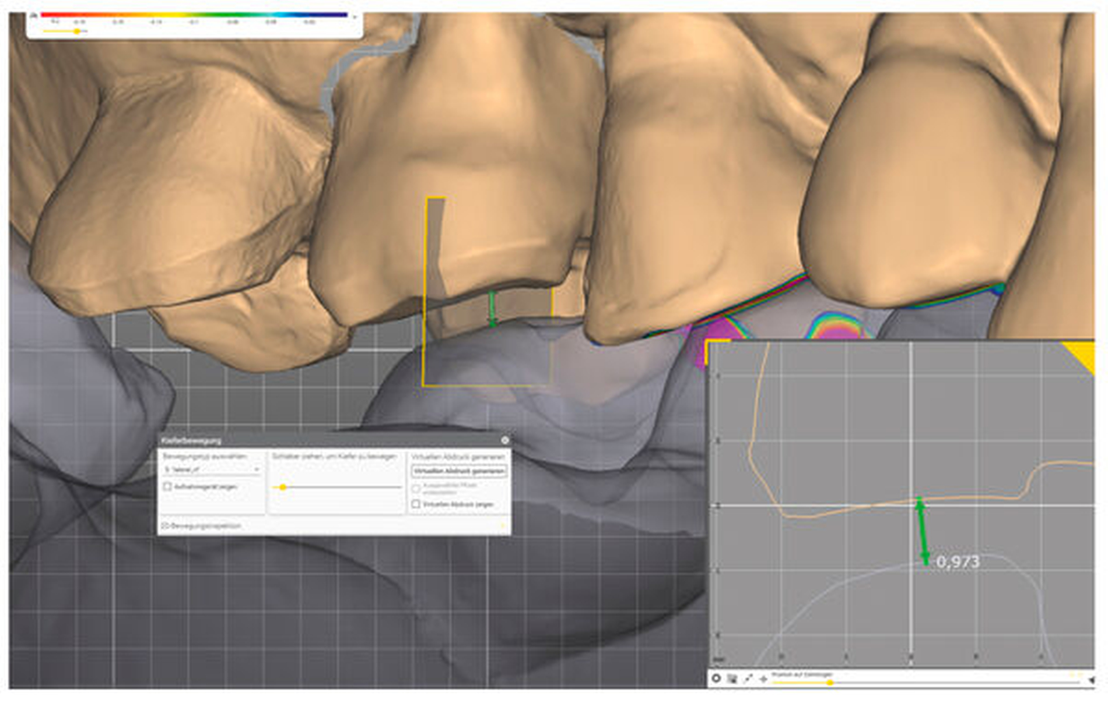
Task: Click the icon left of the color scale
Action: 34,16
